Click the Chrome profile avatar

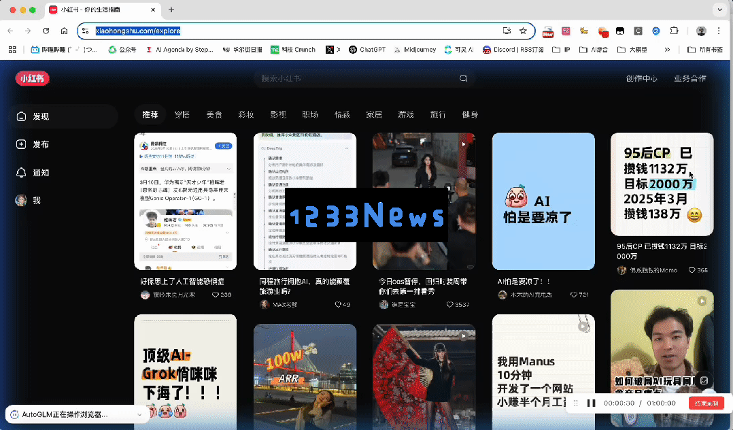point(701,31)
